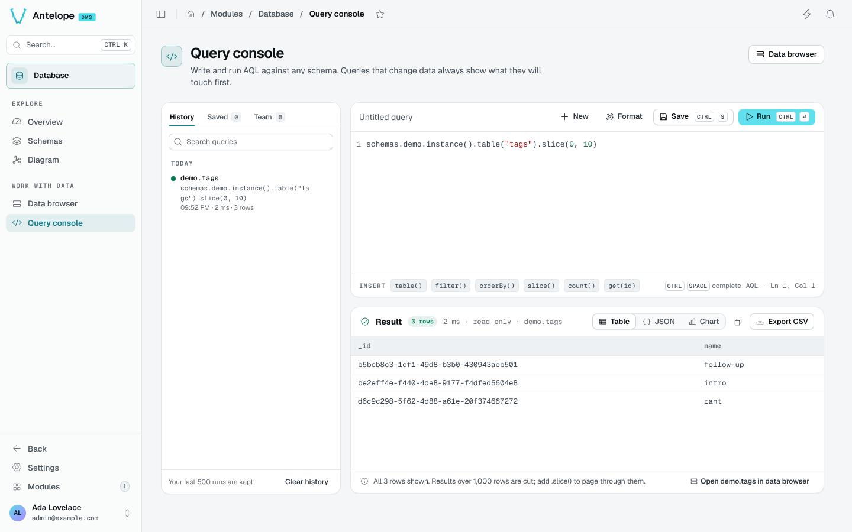The width and height of the screenshot is (852, 532).
Task: Copy results icon next to Export CSV
Action: [x=738, y=322]
